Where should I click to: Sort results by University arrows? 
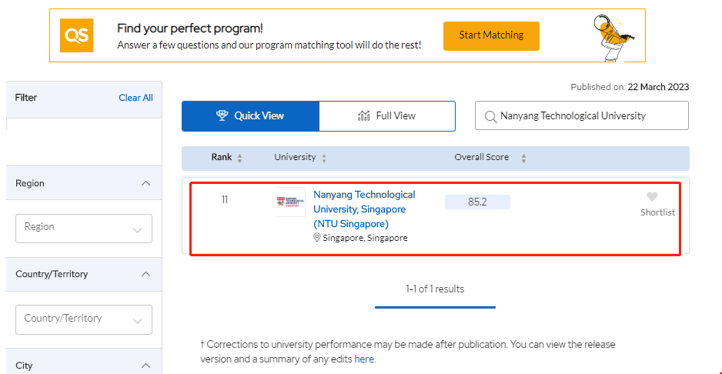[x=324, y=159]
